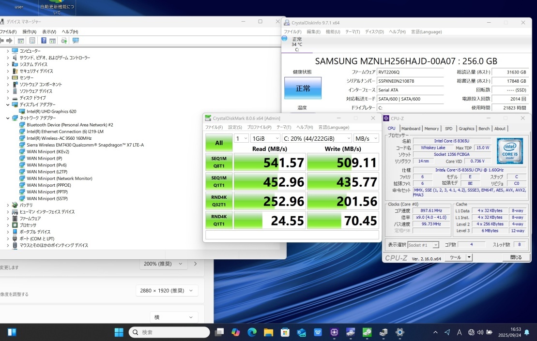The image size is (537, 341).
Task: Run the RND4K Q32T1 test
Action: [219, 201]
